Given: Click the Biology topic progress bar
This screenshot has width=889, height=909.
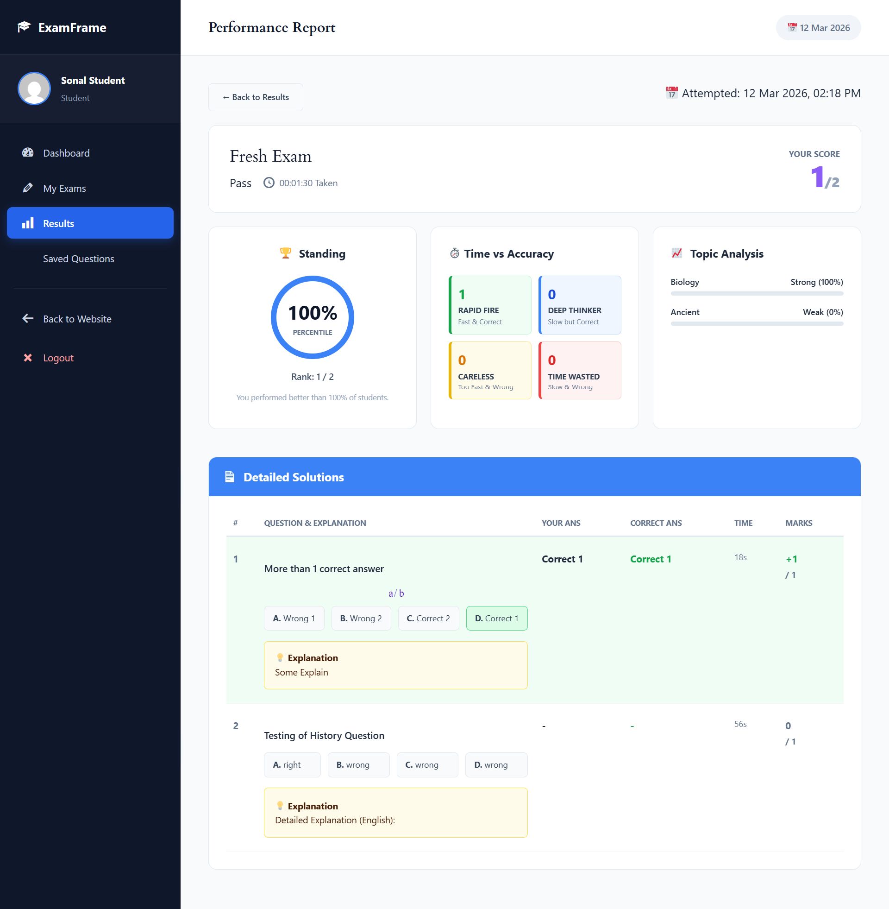Looking at the screenshot, I should point(757,293).
